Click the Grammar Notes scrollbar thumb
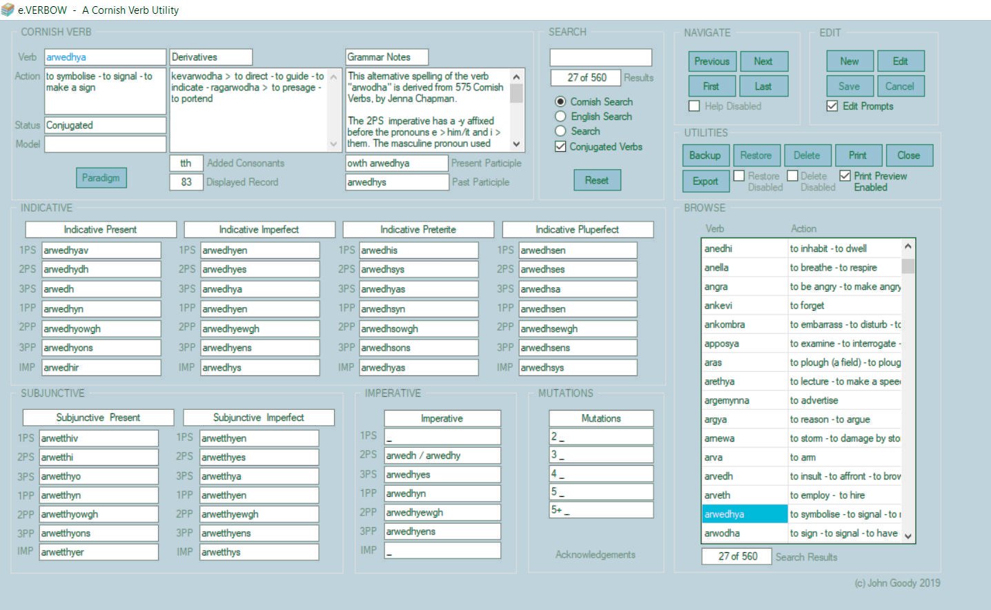Screen dimensions: 991x610 click(x=516, y=92)
